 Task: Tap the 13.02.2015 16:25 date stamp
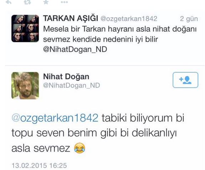coord(39,166)
